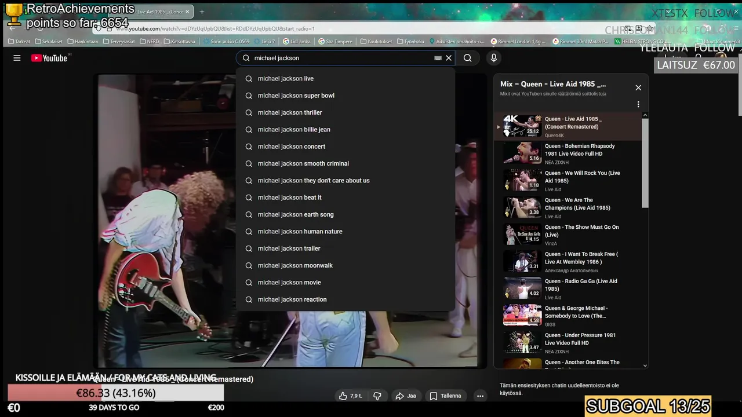The image size is (742, 417).
Task: Open the NERD bookmarks folder
Action: click(x=150, y=42)
